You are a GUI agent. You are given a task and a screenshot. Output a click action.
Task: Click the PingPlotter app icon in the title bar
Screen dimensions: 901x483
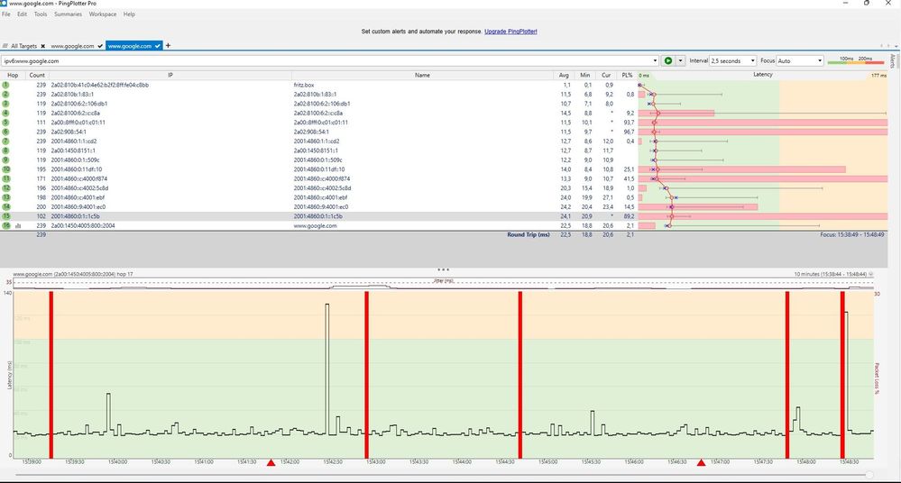tap(4, 4)
